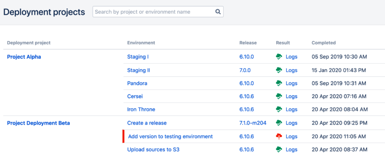Screen dimensions: 385x154
Task: Click completed date 20 Apr 2020 09:25 PM
Action: click(x=340, y=123)
